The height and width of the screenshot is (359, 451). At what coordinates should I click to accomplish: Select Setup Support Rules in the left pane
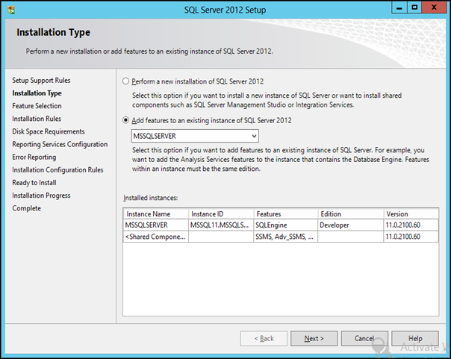42,80
